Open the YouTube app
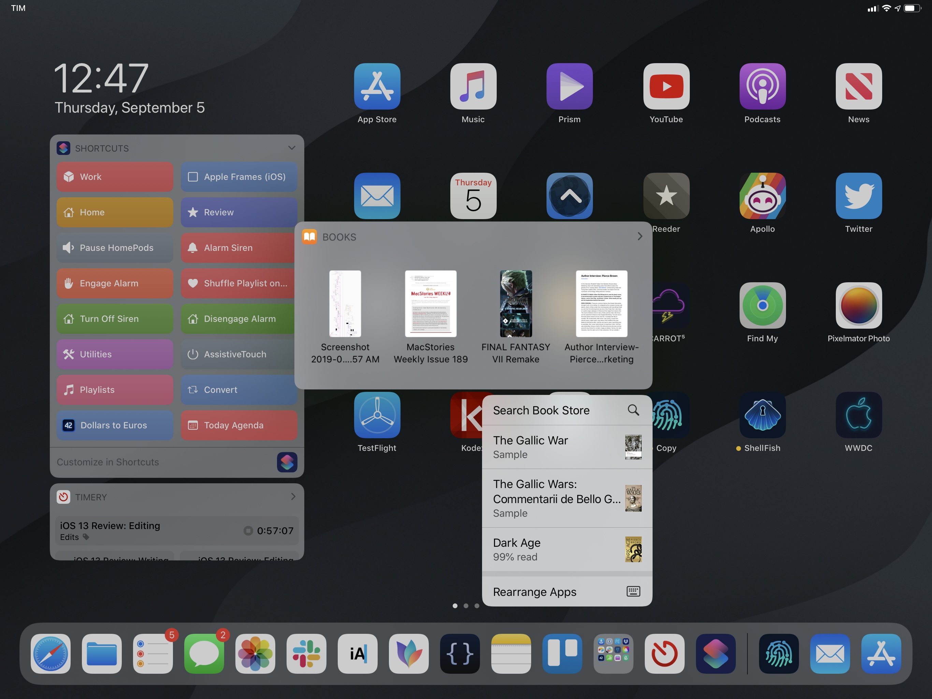Image resolution: width=932 pixels, height=699 pixels. pos(666,86)
